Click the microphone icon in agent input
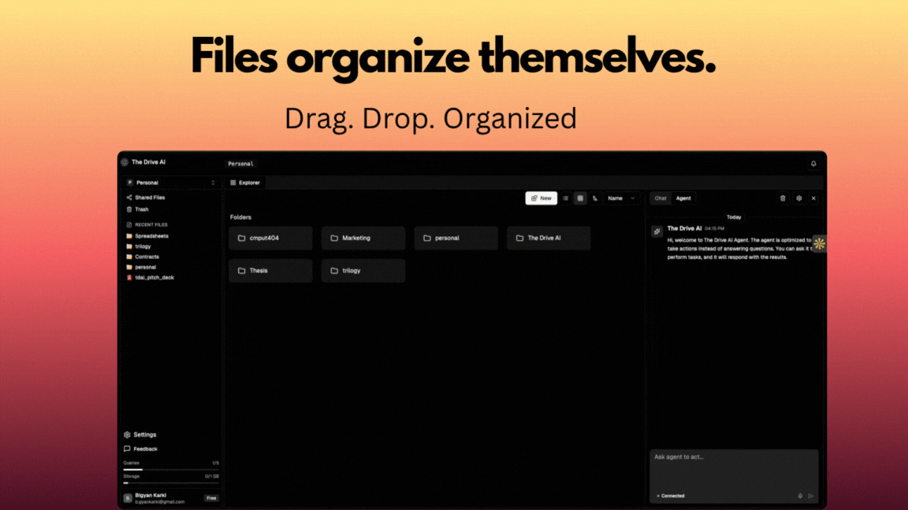 click(800, 496)
